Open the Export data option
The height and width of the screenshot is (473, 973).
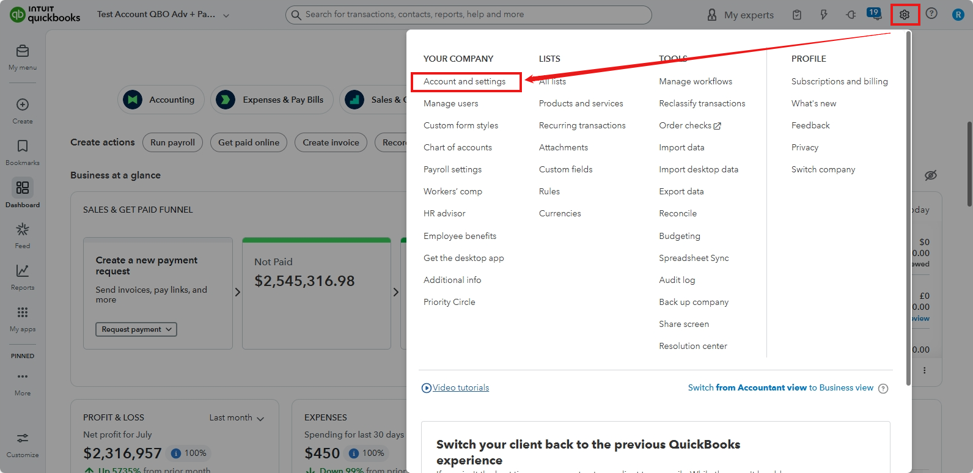point(681,191)
